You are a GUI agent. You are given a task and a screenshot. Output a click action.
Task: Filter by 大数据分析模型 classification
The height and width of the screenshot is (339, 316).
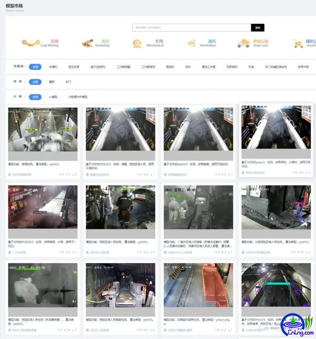point(78,97)
